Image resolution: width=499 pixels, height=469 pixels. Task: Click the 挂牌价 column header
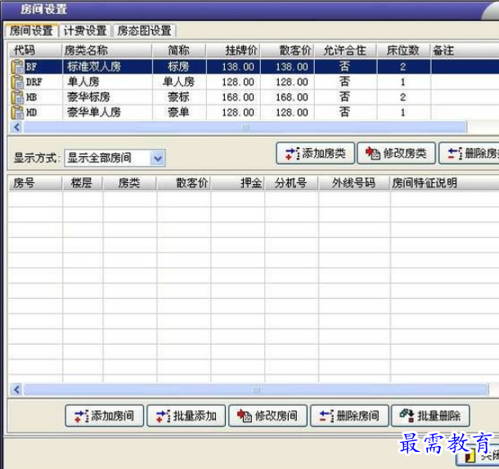coord(233,51)
